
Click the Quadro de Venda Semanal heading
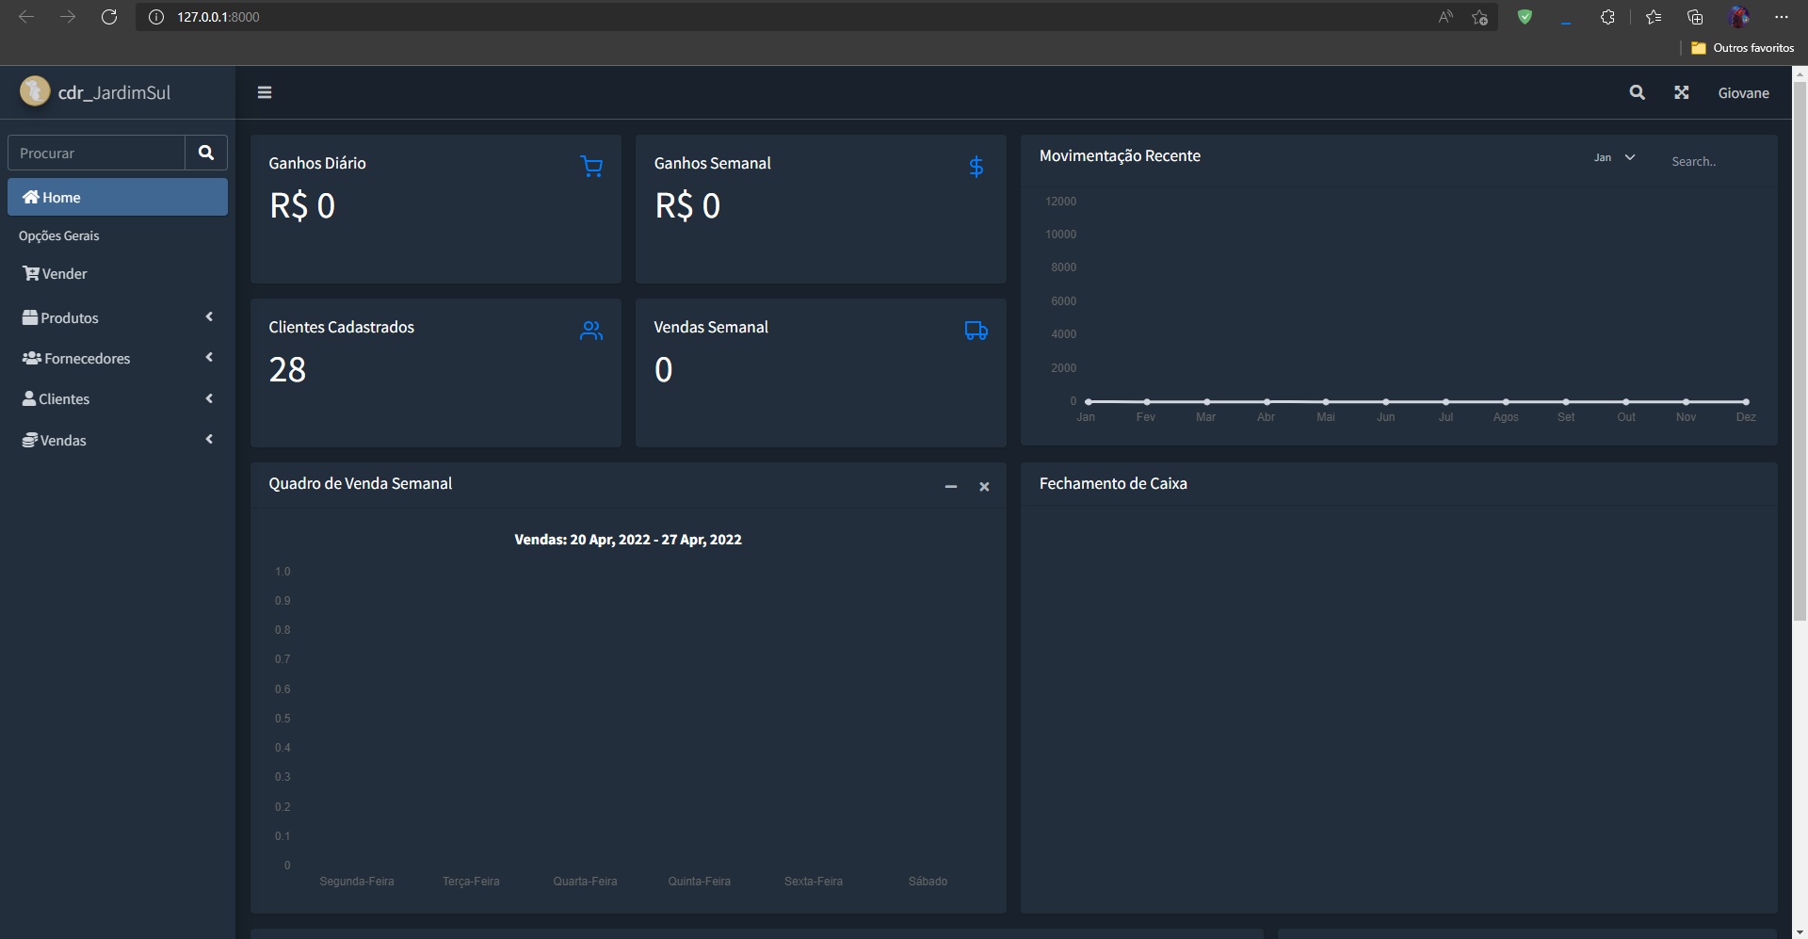pyautogui.click(x=360, y=483)
